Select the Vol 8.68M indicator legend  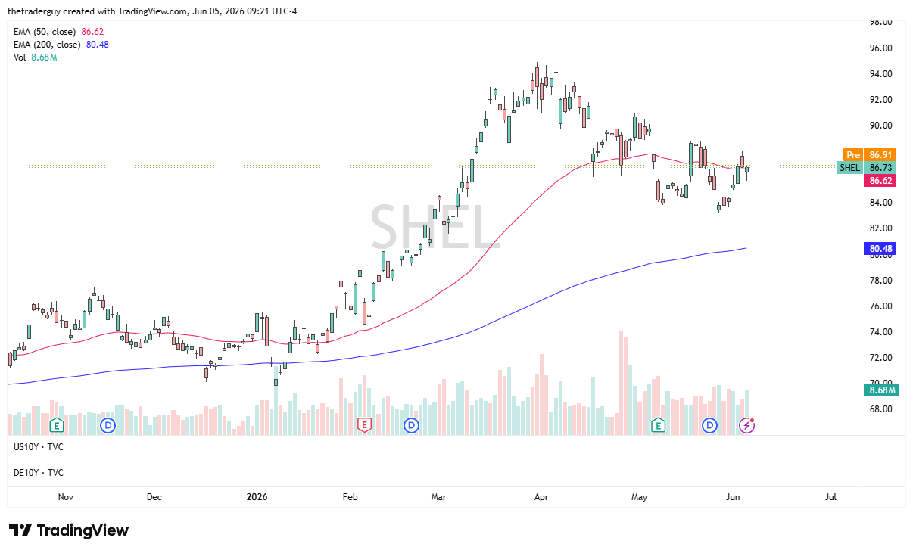pyautogui.click(x=36, y=57)
